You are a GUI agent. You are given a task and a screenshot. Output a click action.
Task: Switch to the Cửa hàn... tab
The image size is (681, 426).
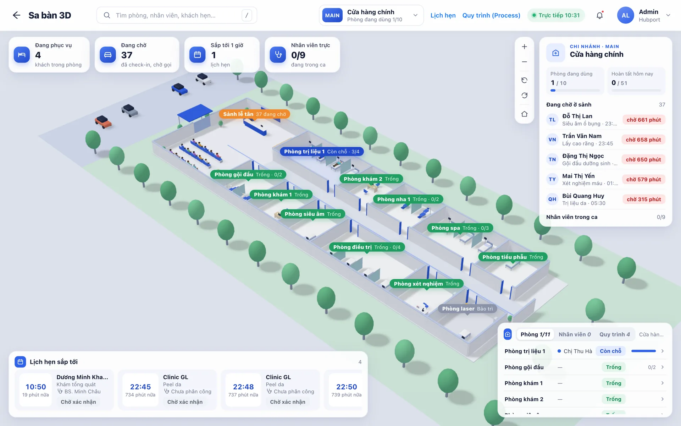click(651, 334)
